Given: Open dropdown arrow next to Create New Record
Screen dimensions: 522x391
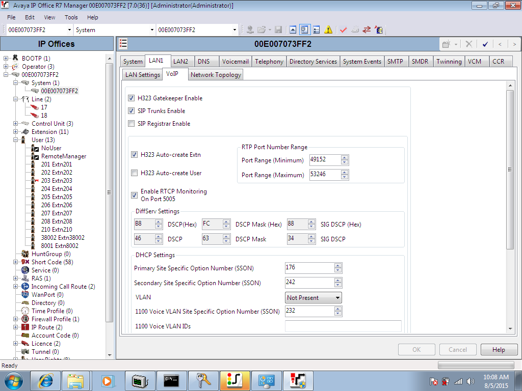Looking at the screenshot, I should 456,44.
